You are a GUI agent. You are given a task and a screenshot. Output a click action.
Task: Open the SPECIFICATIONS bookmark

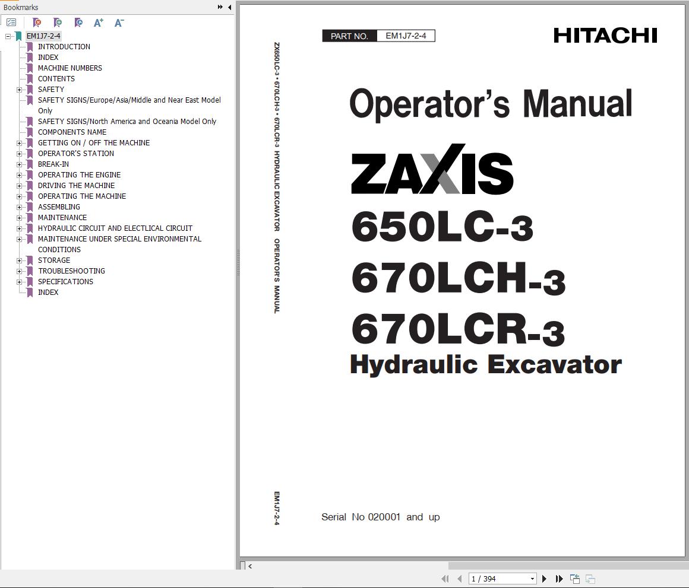[x=65, y=281]
